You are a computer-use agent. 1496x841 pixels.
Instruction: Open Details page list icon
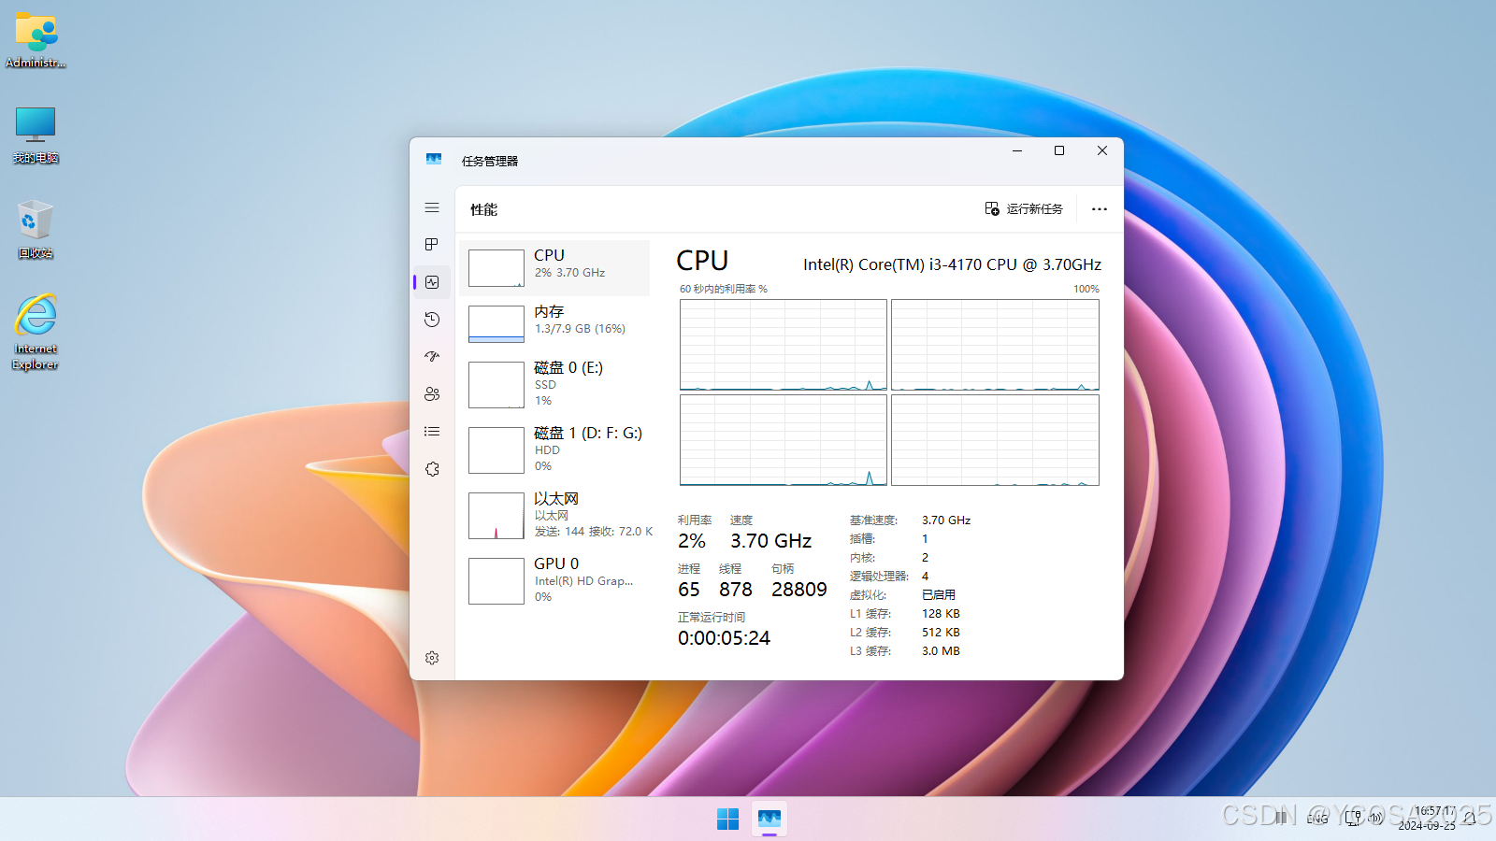(x=432, y=432)
